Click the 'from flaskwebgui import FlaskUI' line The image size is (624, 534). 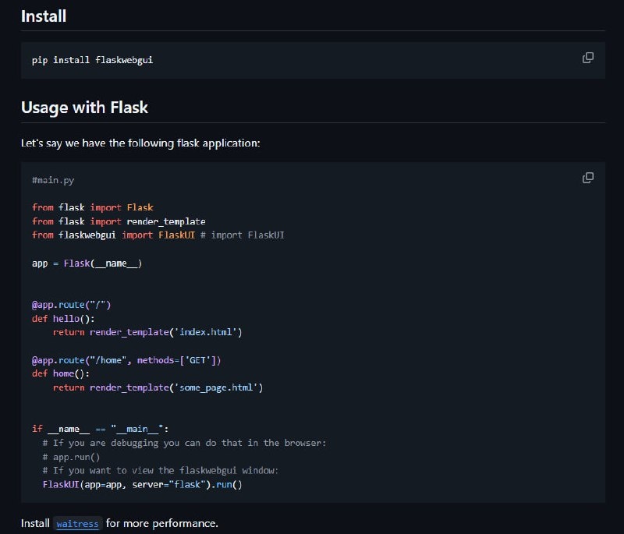click(158, 235)
